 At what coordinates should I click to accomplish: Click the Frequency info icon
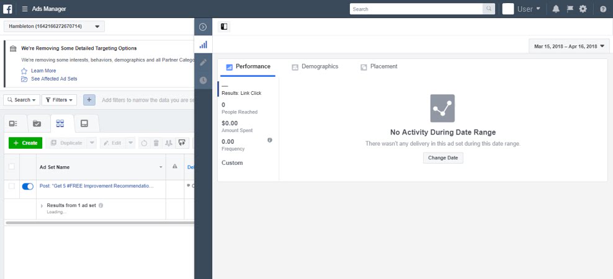coord(270,140)
